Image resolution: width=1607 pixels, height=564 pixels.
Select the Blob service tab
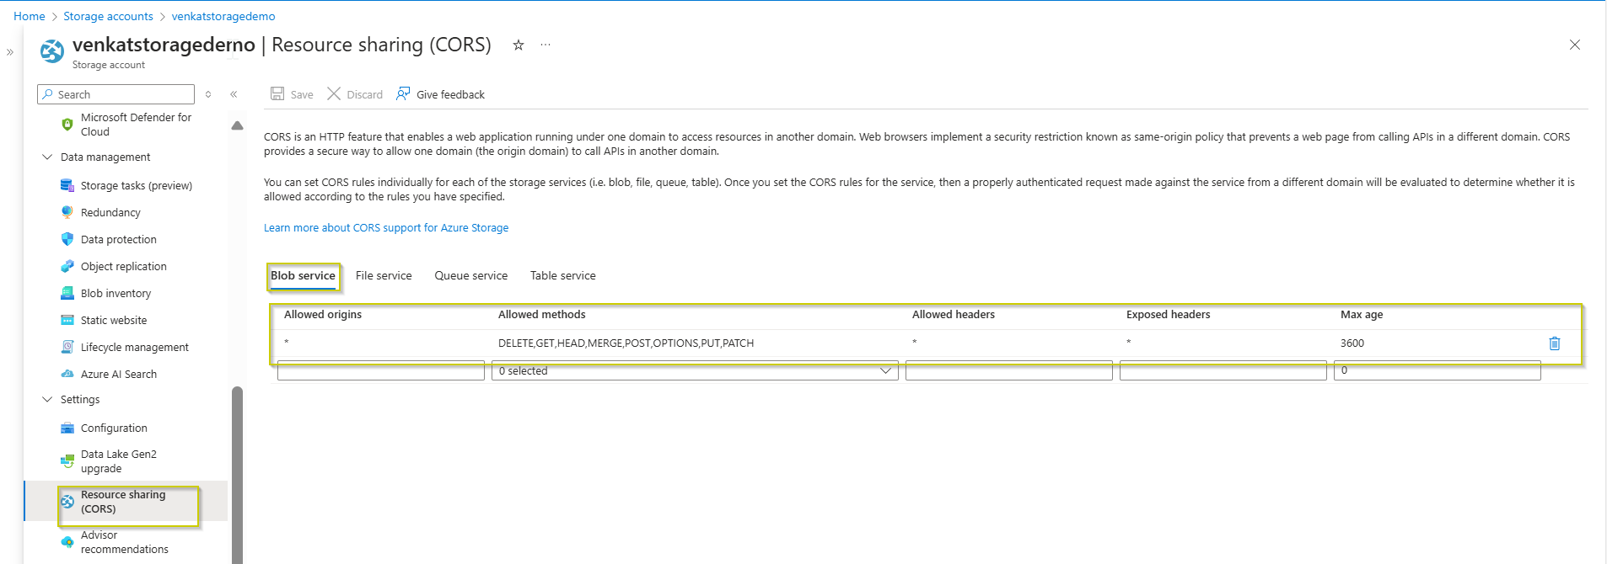(x=303, y=275)
